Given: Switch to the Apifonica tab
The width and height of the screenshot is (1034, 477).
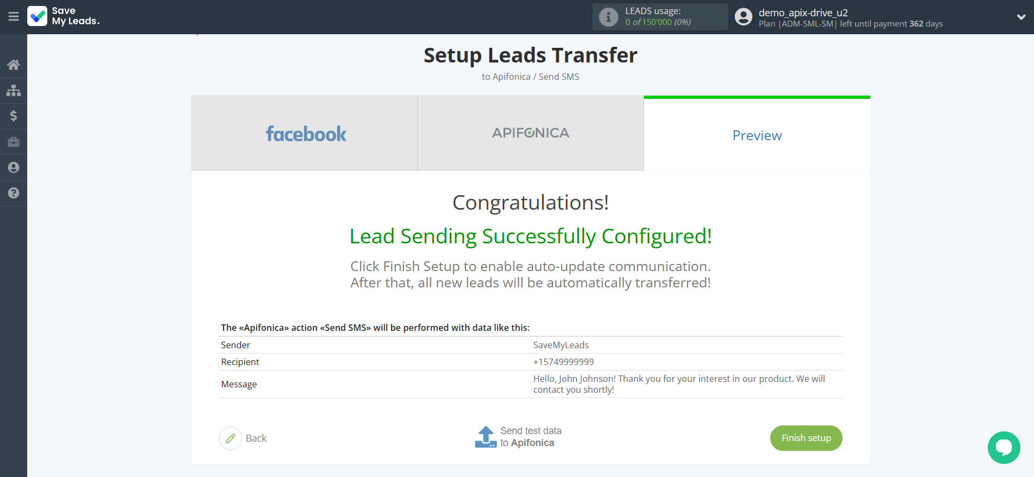Looking at the screenshot, I should coord(530,134).
